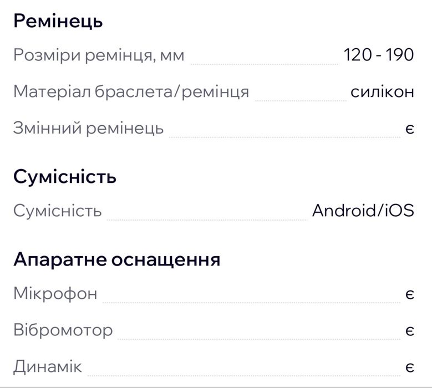Click the Ремінець section heading
The height and width of the screenshot is (388, 432).
(x=58, y=22)
